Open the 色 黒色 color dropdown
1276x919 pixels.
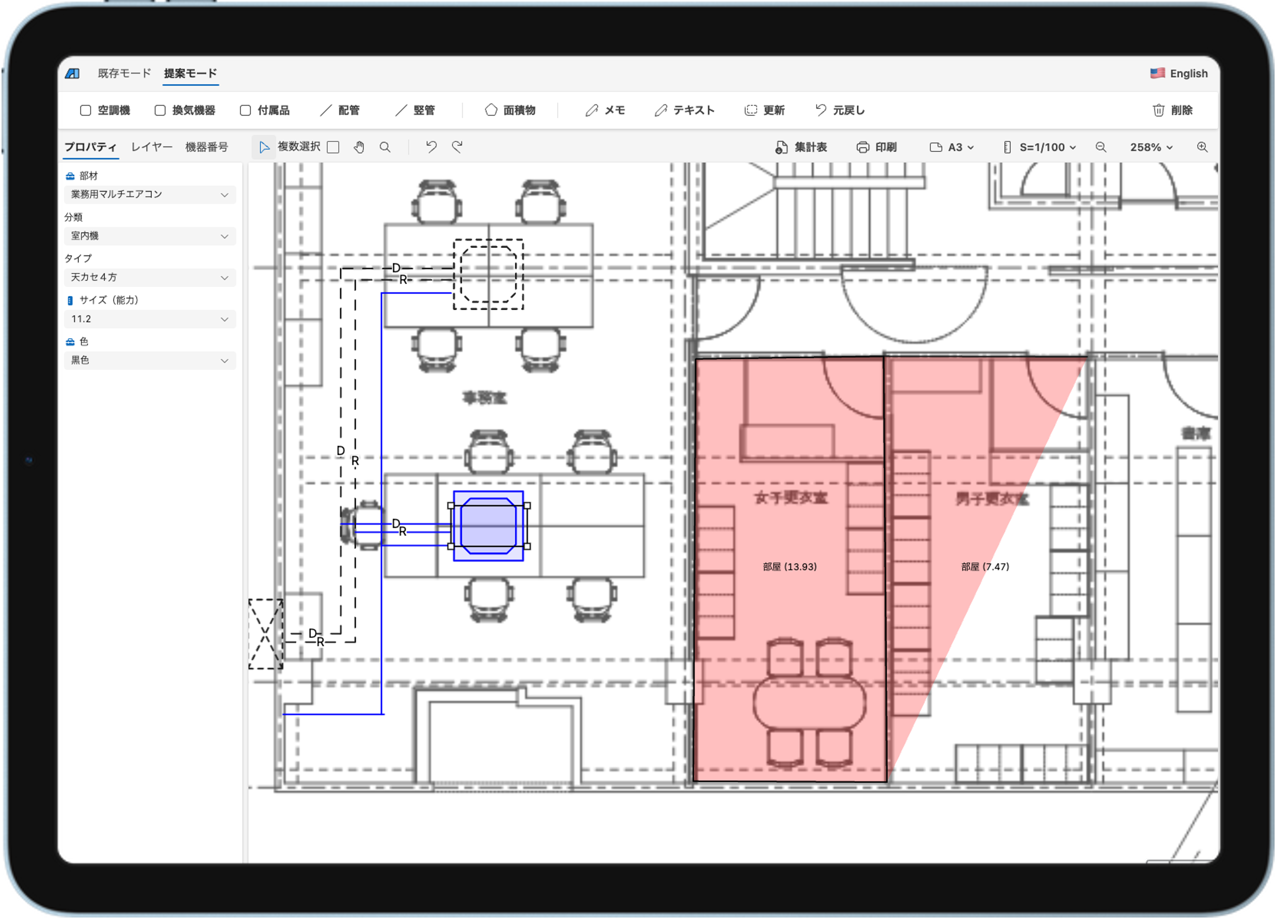150,360
